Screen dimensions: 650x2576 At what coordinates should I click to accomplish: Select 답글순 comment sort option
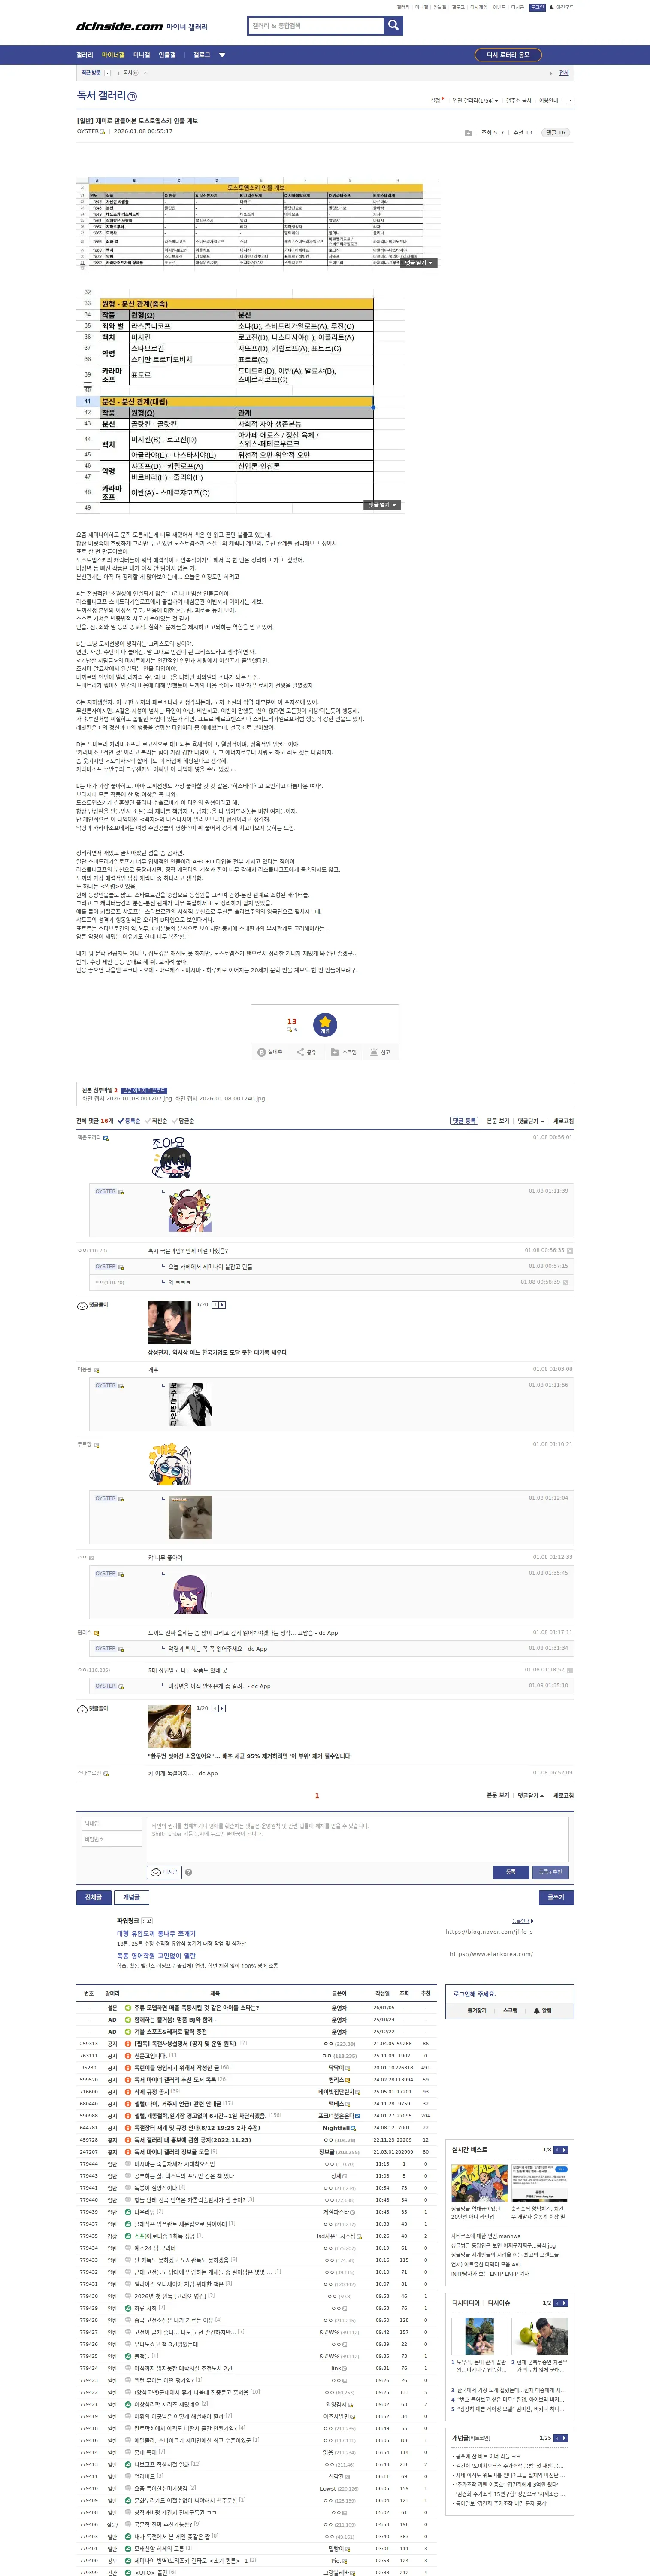coord(184,1121)
